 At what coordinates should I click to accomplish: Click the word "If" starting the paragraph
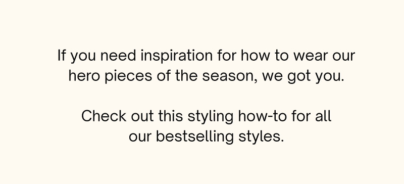61,55
